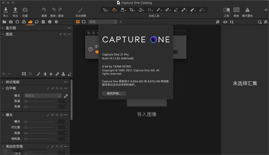Select the healing bandage cursor tool
The image size is (269, 155).
[x=167, y=10]
